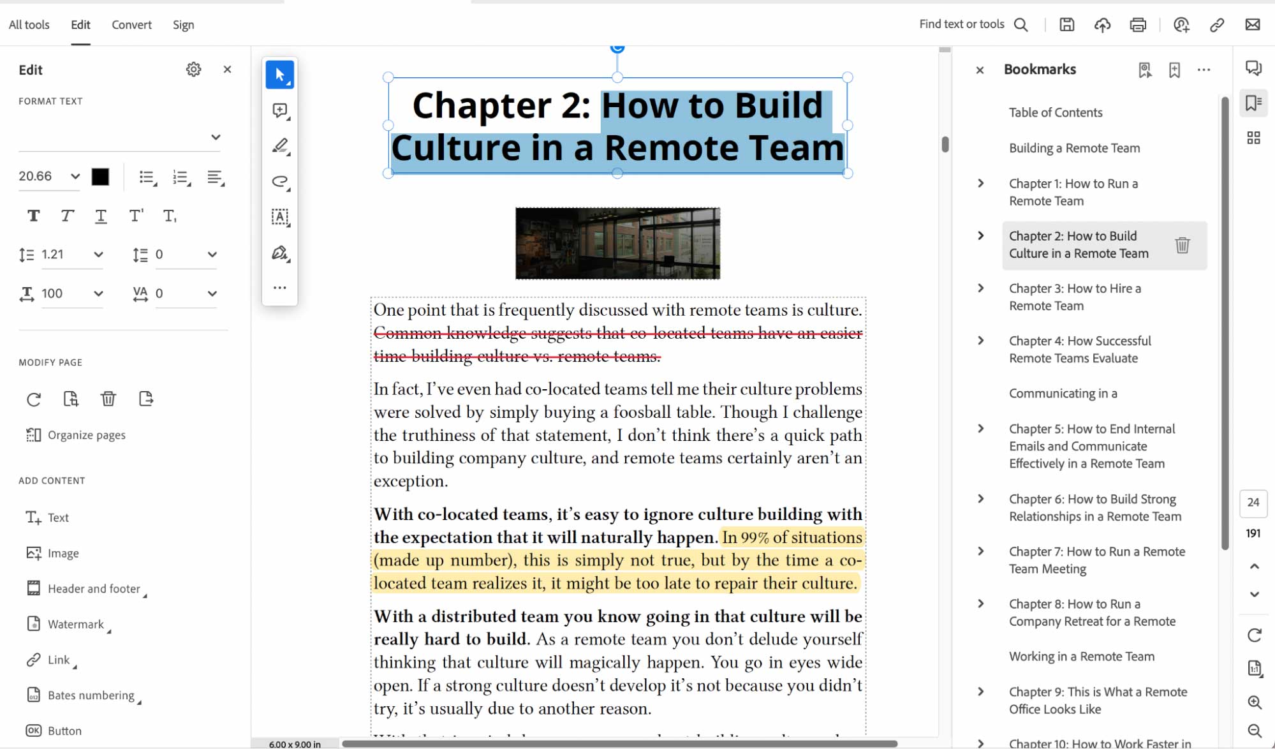Select the highlighter pen tool
Viewport: 1275px width, 749px height.
point(279,146)
